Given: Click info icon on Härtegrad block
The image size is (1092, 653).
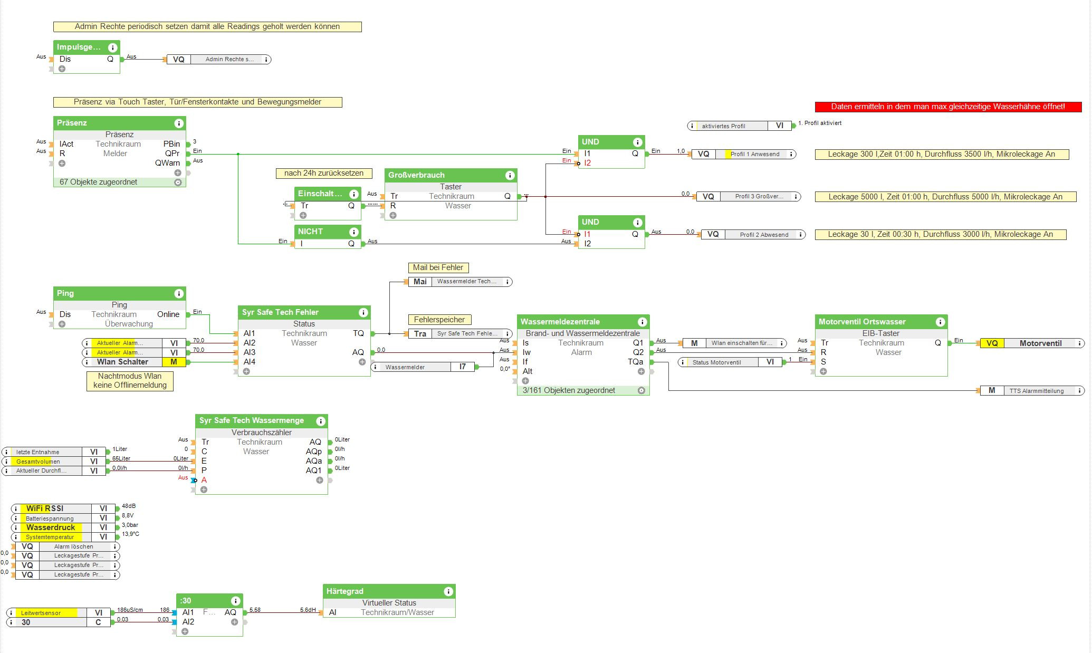Looking at the screenshot, I should click(x=448, y=591).
